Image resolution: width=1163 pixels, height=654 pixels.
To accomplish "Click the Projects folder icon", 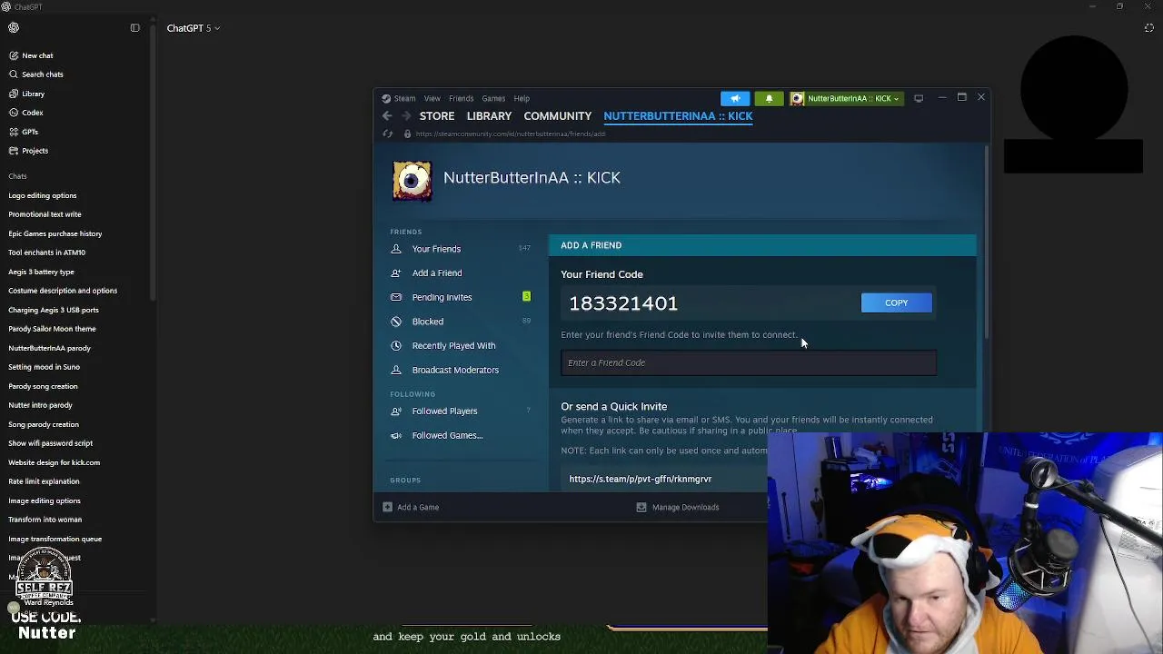I will pyautogui.click(x=14, y=151).
